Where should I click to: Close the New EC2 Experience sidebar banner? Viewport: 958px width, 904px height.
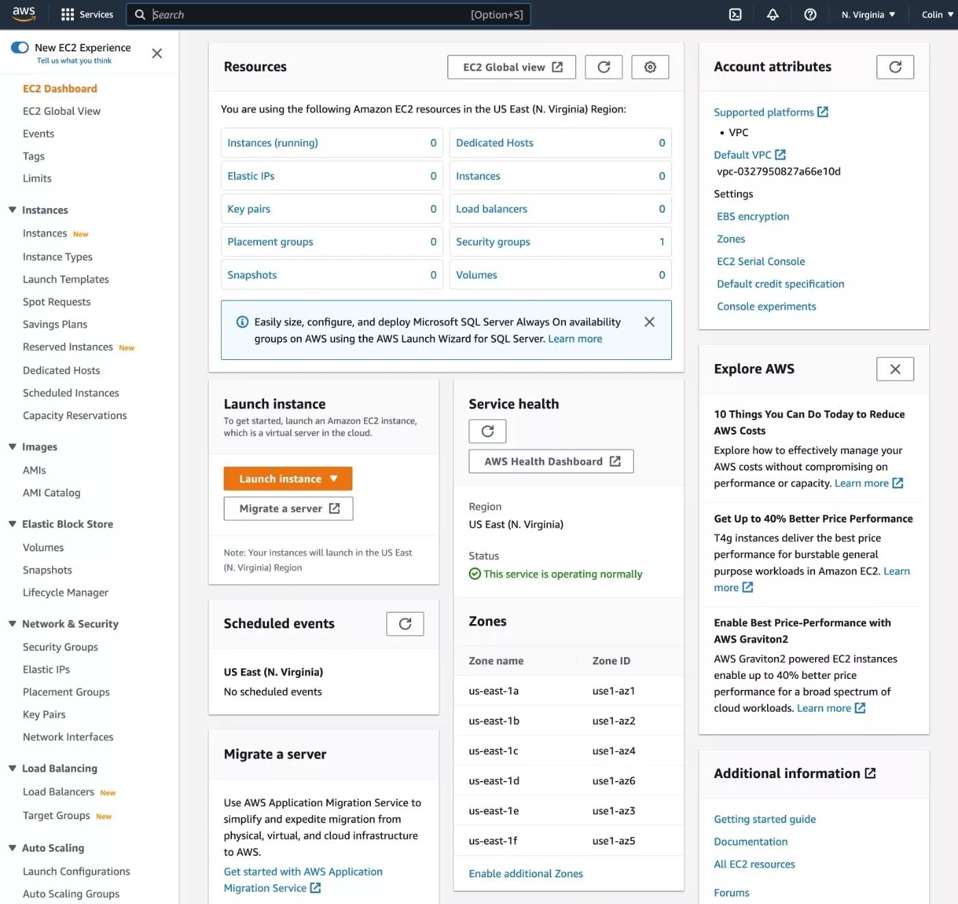[157, 53]
